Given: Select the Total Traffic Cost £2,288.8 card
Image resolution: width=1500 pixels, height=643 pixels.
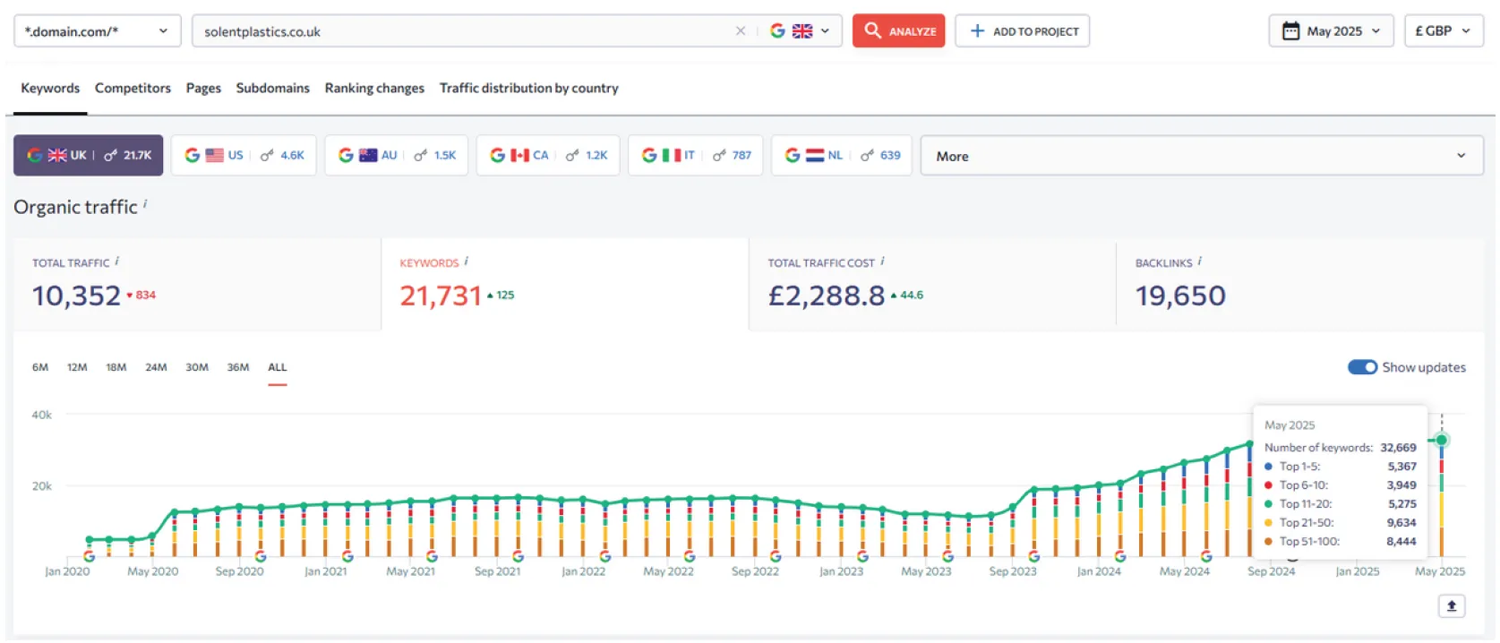Looking at the screenshot, I should tap(932, 284).
